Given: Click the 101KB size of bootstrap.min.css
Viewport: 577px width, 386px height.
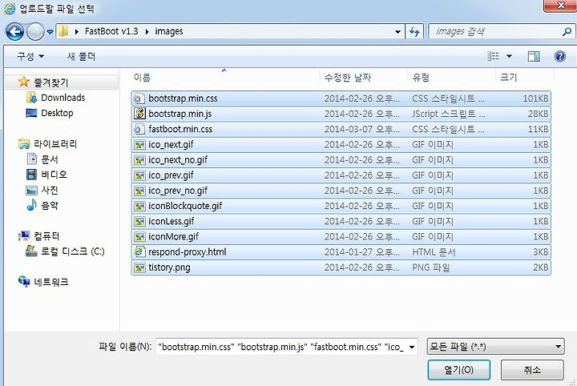Looking at the screenshot, I should pos(535,99).
